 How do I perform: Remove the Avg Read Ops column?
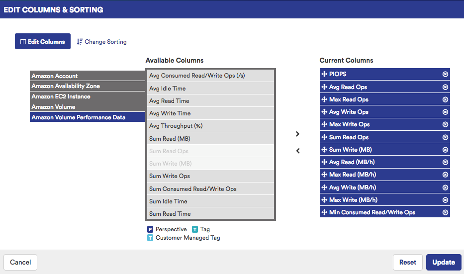click(x=445, y=87)
